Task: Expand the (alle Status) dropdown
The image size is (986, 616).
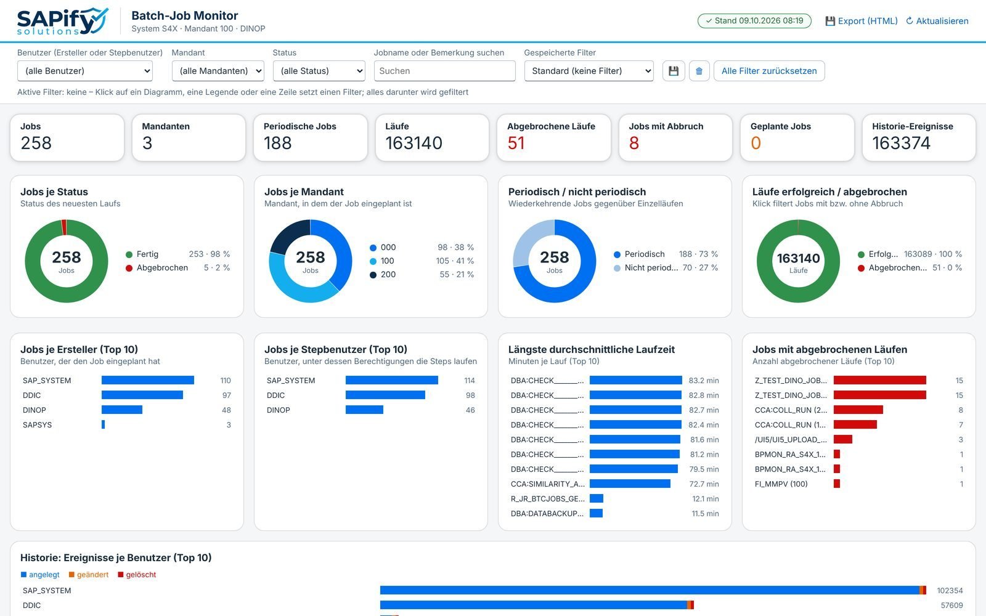Action: pyautogui.click(x=319, y=71)
